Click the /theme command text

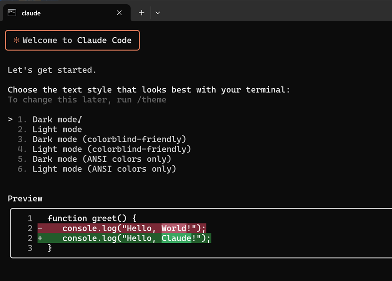152,99
